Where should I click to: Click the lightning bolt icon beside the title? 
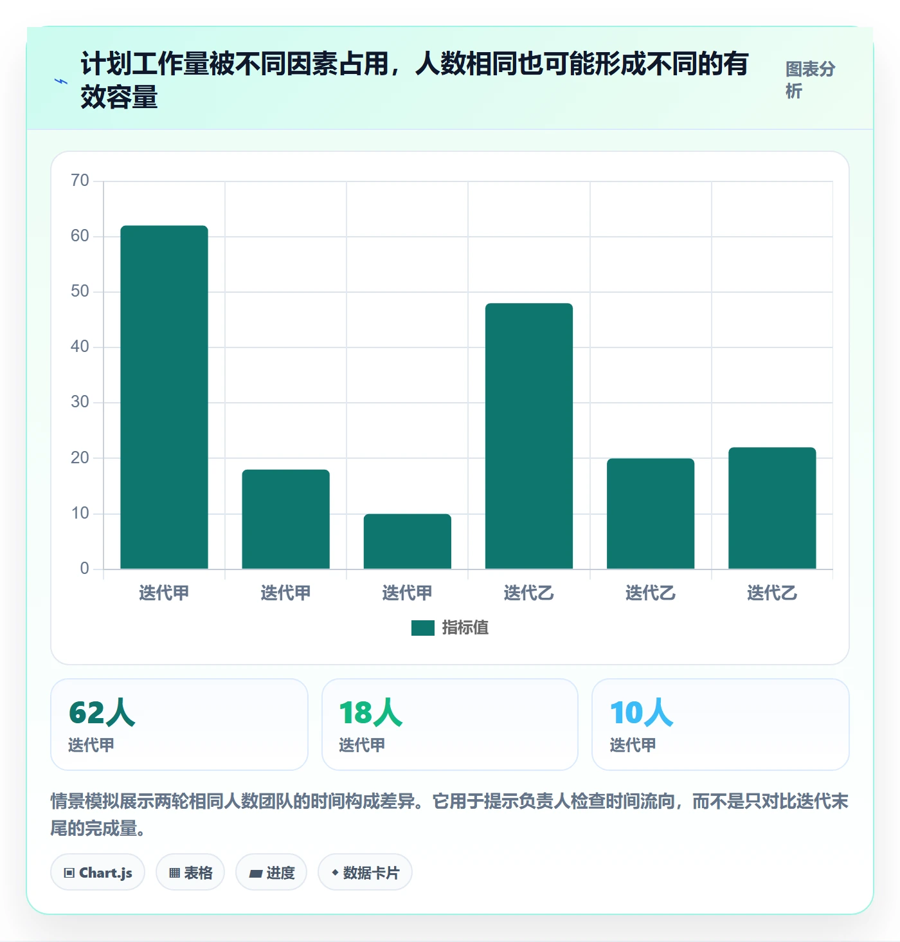[61, 81]
